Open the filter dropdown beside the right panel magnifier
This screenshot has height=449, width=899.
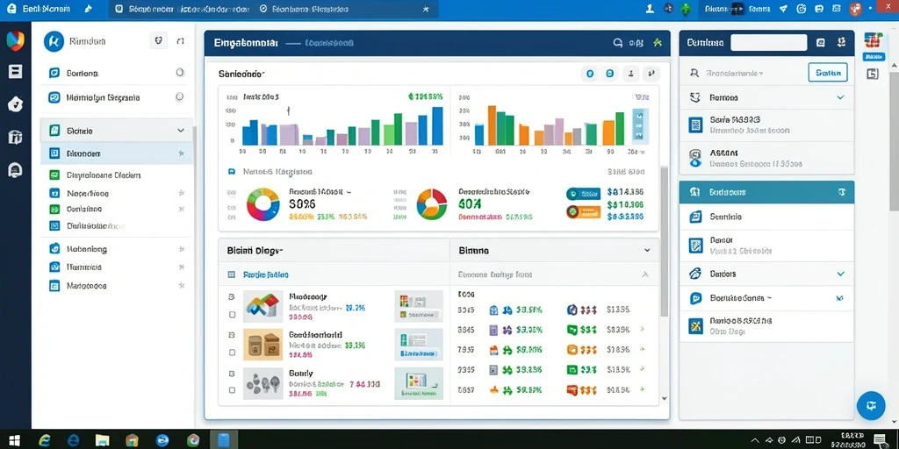[x=737, y=74]
